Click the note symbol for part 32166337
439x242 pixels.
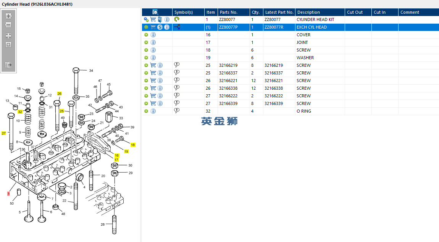(x=177, y=73)
